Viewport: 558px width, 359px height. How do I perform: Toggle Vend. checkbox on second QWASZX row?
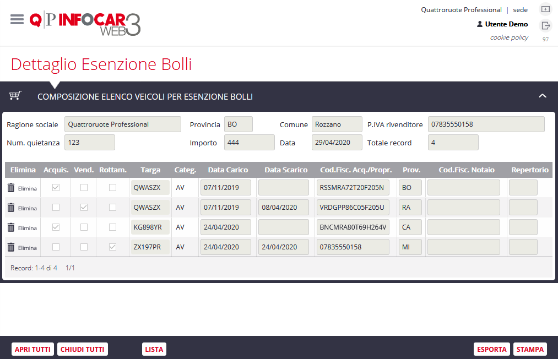click(x=84, y=208)
